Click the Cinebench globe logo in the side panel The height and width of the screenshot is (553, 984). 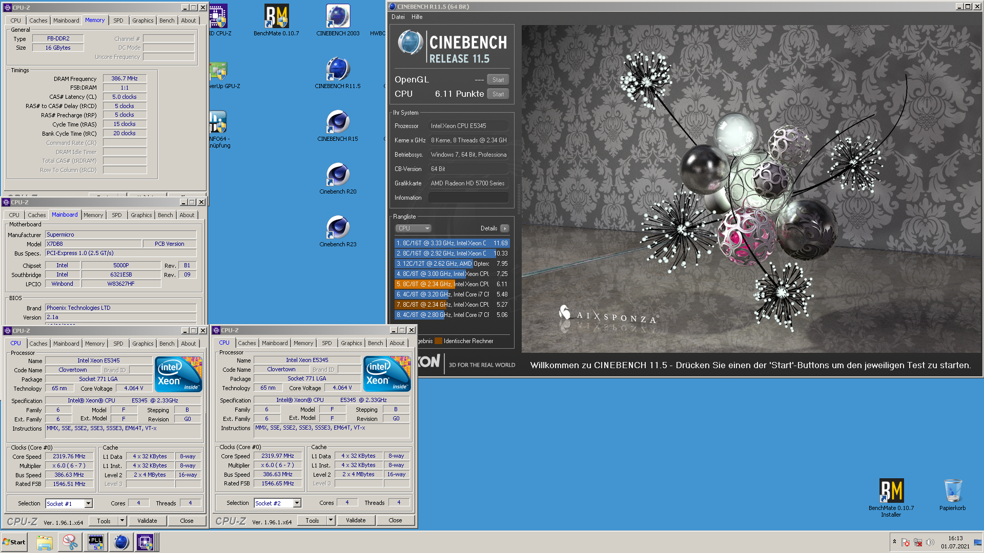pyautogui.click(x=410, y=42)
